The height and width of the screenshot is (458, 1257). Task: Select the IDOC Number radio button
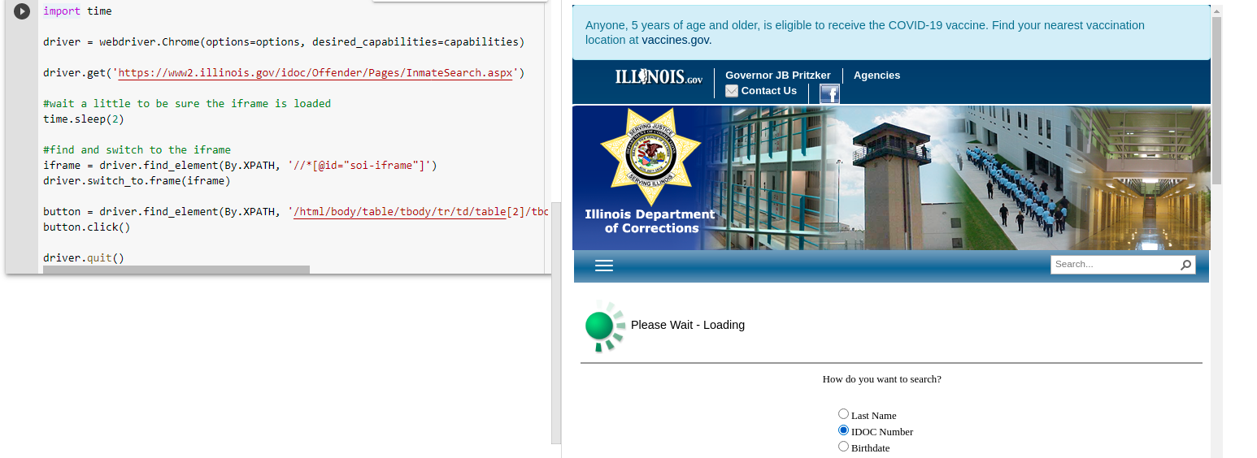(843, 430)
